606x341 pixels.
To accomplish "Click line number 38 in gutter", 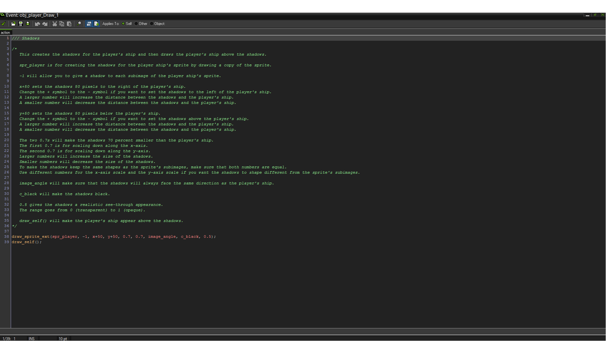I will 6,237.
